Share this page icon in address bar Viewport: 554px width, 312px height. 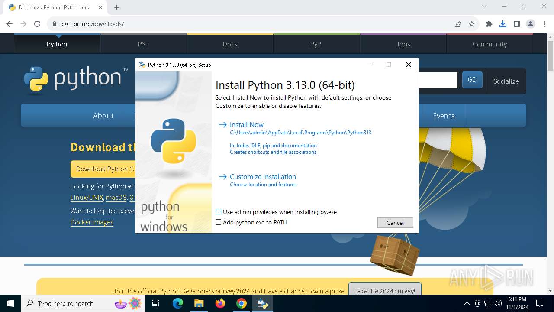click(458, 24)
